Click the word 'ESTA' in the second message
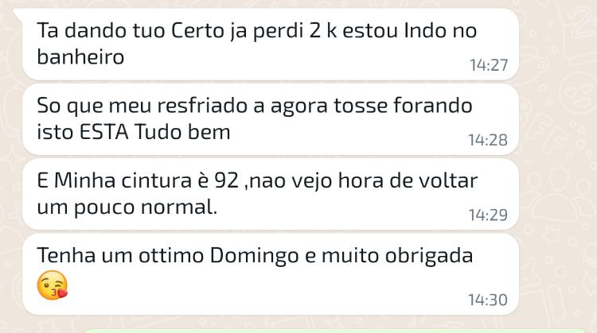Screen dimensions: 597x333 (104, 132)
